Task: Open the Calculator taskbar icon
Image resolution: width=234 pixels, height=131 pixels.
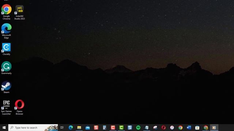Action: point(105,128)
